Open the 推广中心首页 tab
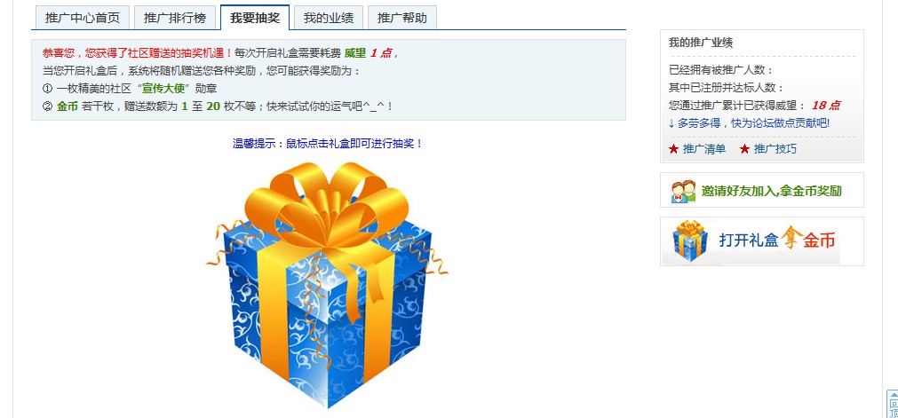 point(83,18)
